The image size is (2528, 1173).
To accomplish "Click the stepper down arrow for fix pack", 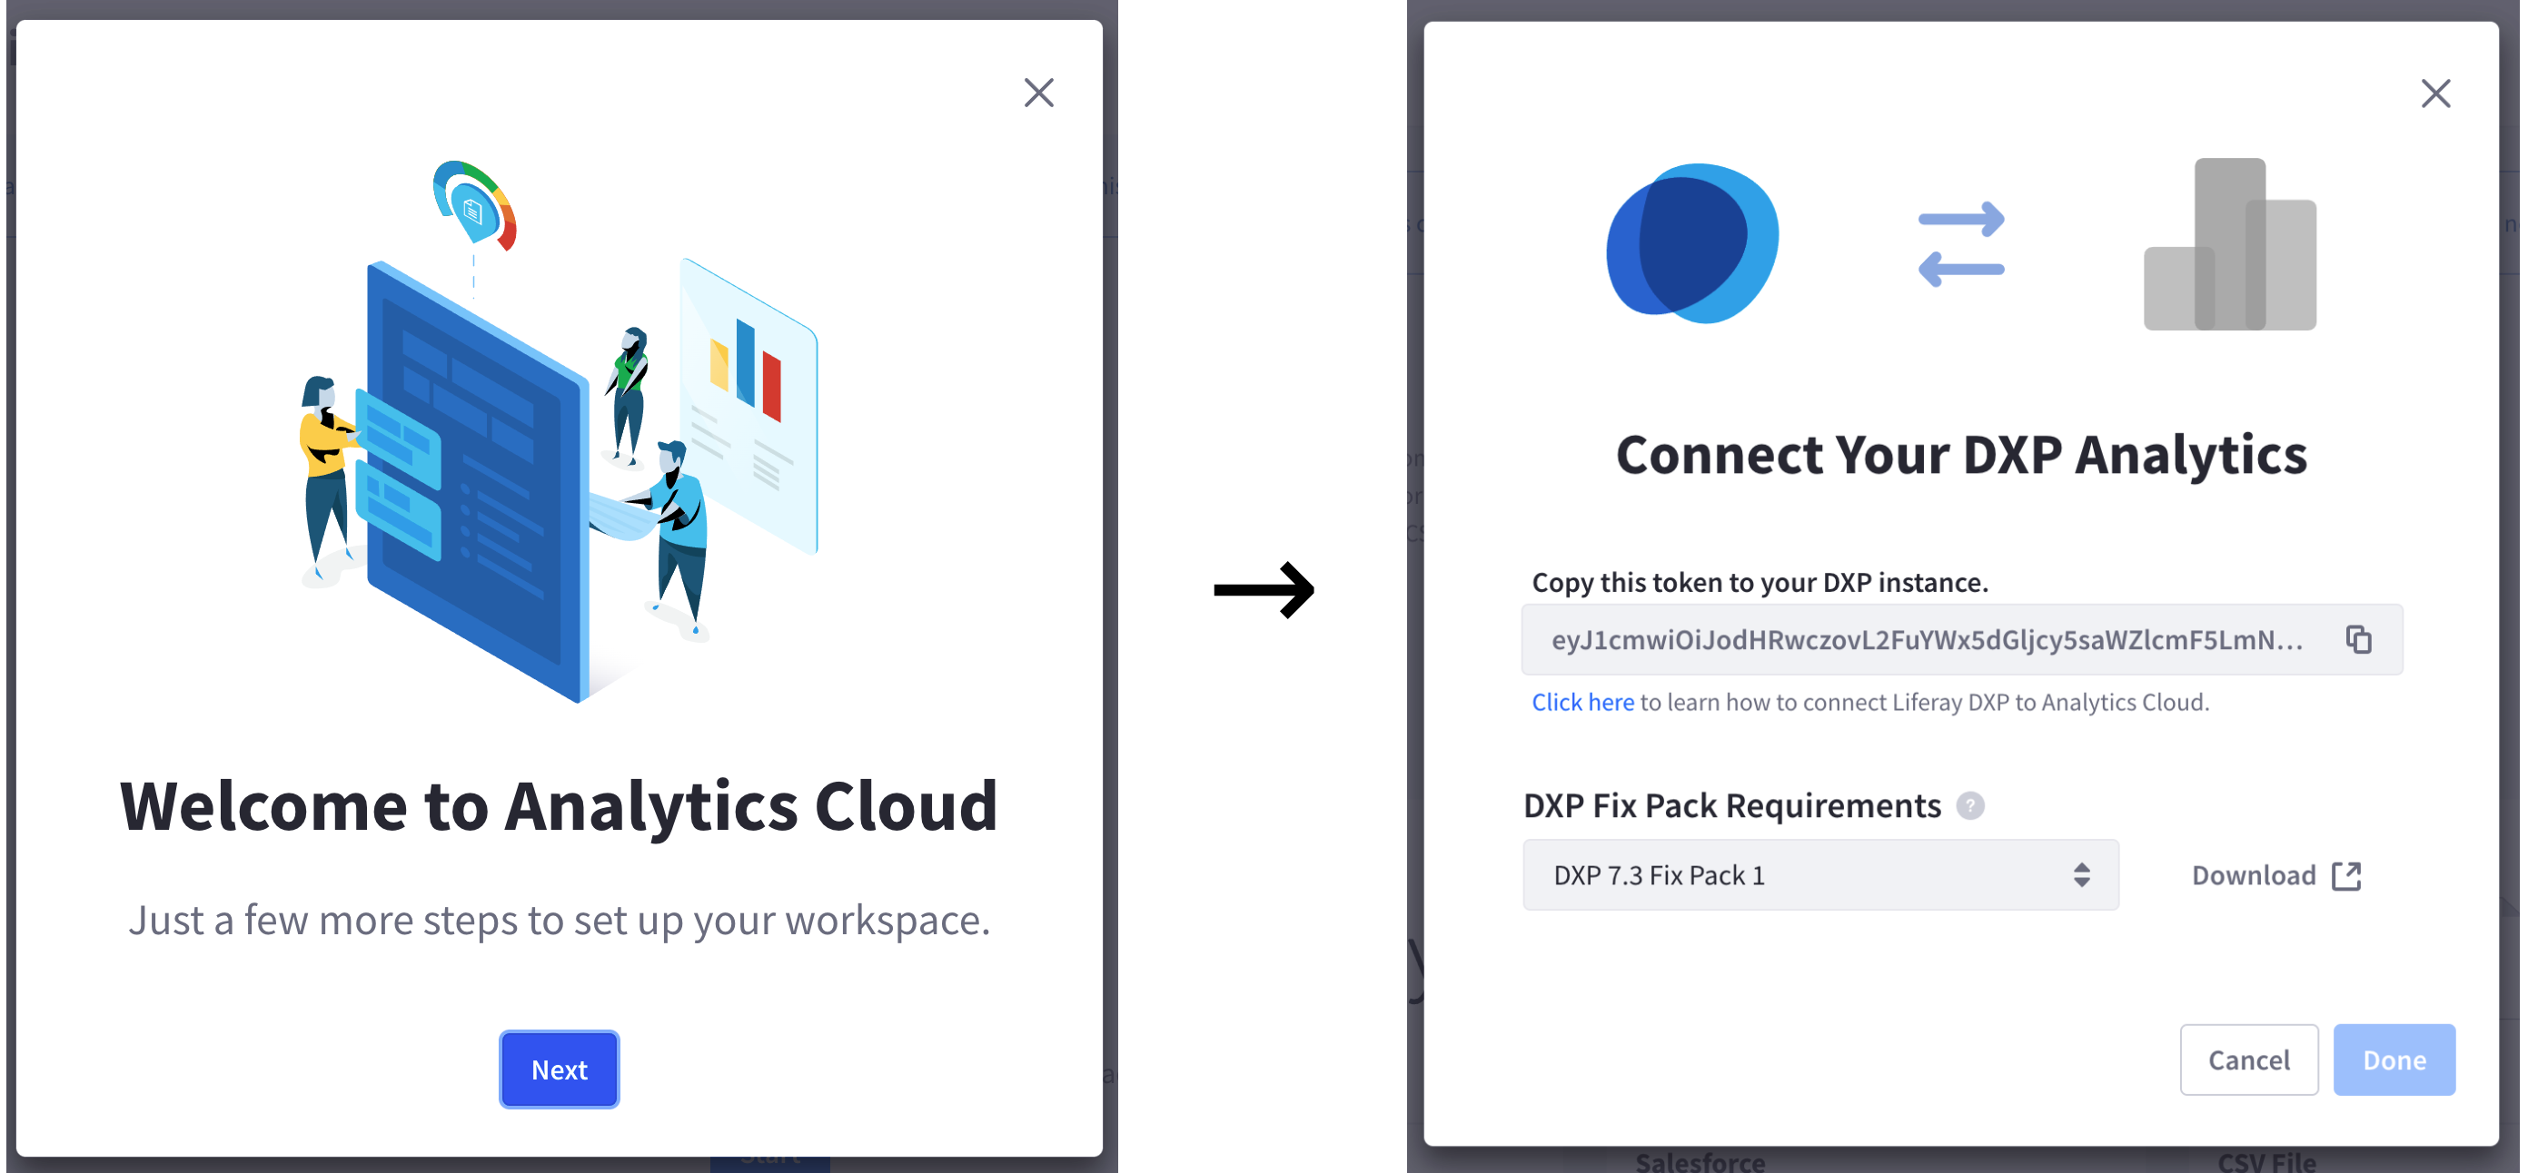I will 2087,884.
